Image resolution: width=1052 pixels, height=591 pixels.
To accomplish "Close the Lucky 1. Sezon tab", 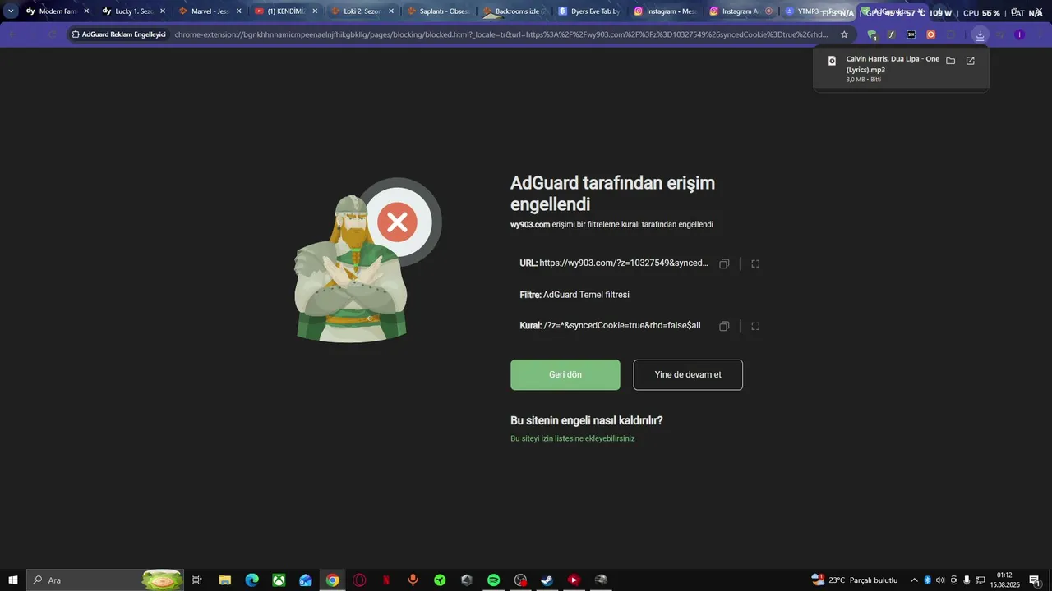I will [162, 11].
